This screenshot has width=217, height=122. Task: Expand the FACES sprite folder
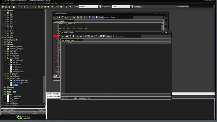click(5, 22)
